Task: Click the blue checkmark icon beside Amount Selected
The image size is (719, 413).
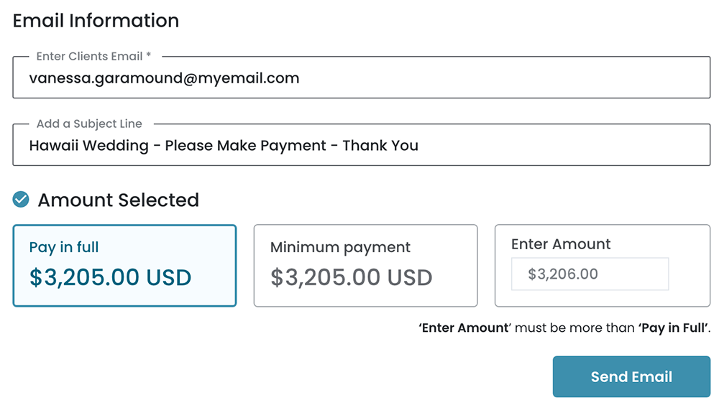Action: tap(21, 199)
